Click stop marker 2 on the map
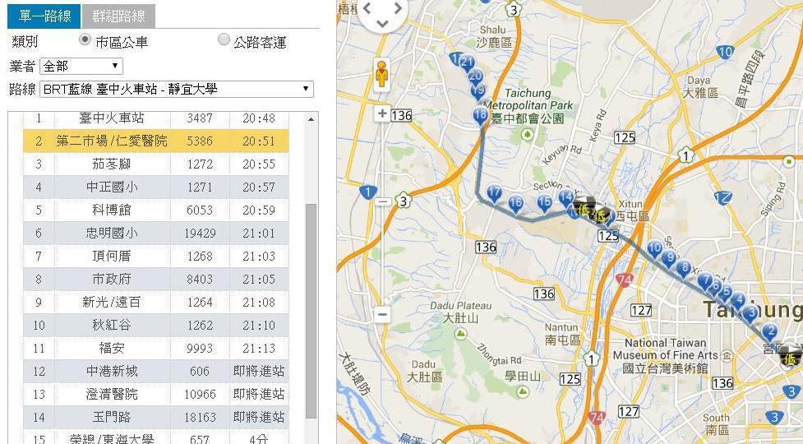This screenshot has width=803, height=444. [x=769, y=331]
